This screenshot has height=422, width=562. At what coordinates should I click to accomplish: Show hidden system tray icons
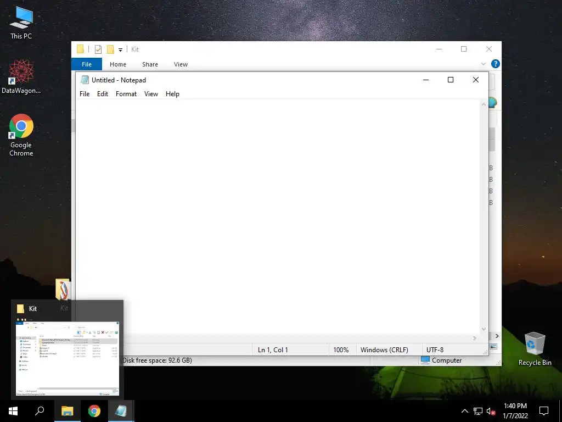tap(464, 411)
